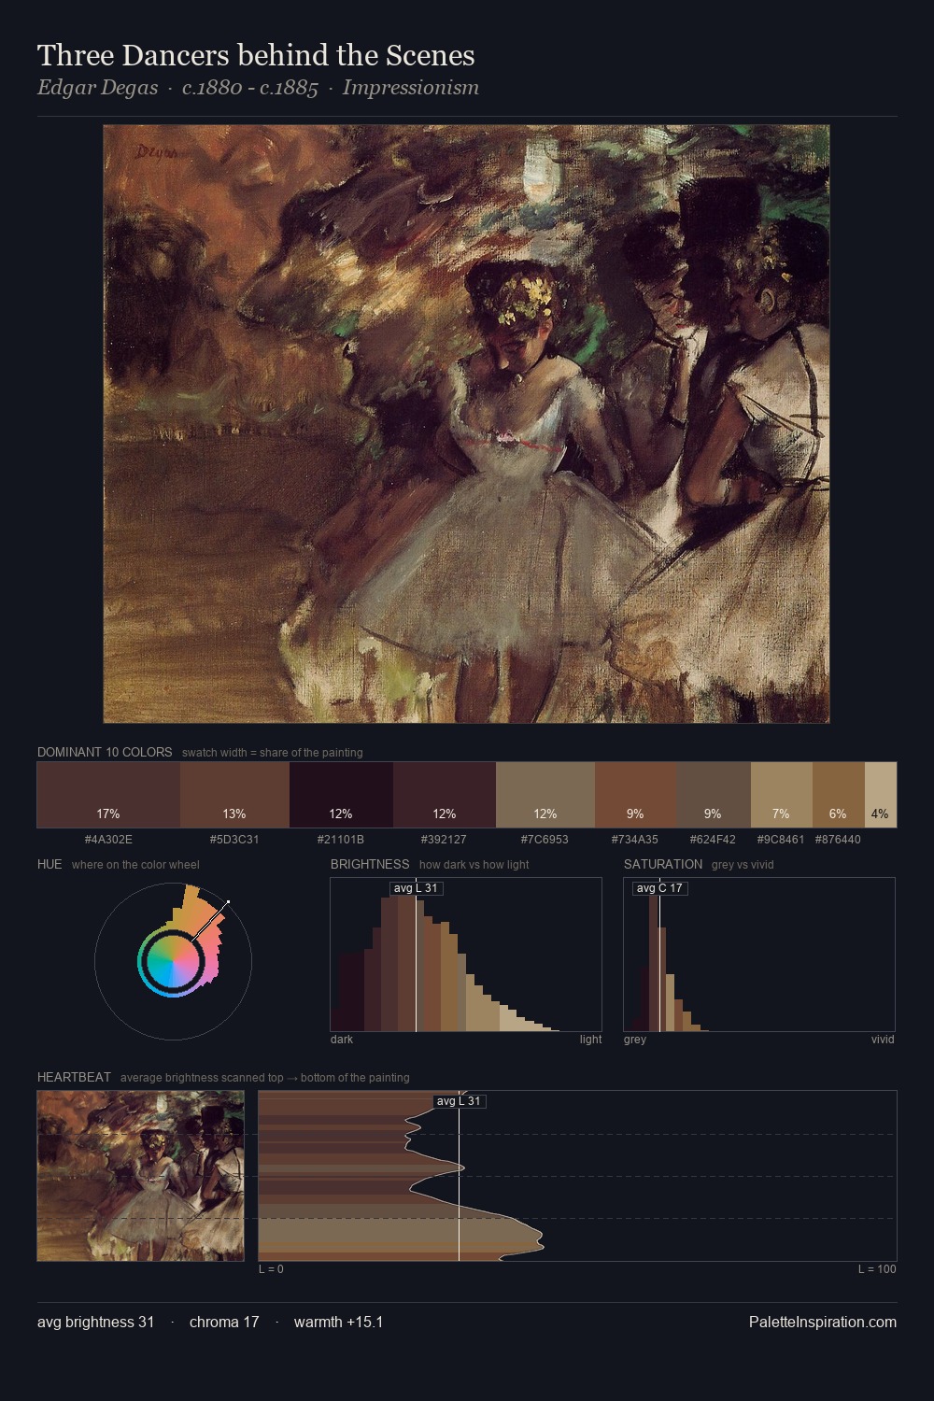Click the #21101B hex code label

(x=341, y=840)
